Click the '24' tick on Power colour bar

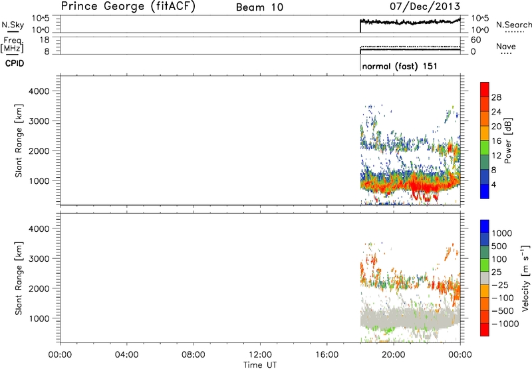point(496,112)
